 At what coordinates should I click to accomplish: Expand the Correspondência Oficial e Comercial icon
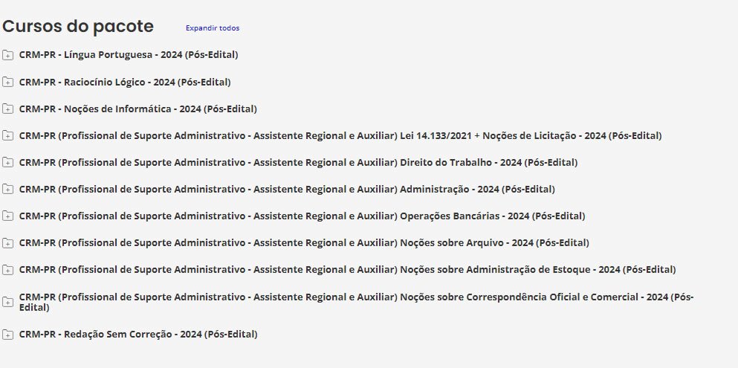[x=7, y=302]
